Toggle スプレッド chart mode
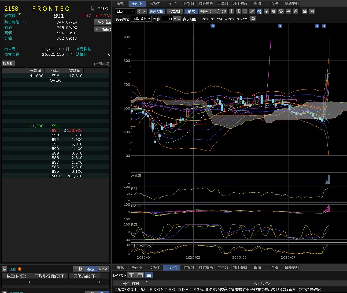The height and width of the screenshot is (293, 347). (220, 11)
